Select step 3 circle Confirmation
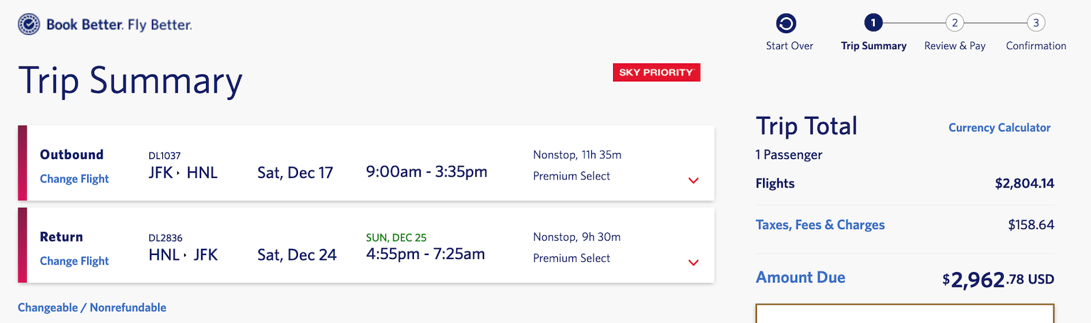The image size is (1091, 323). (1036, 23)
